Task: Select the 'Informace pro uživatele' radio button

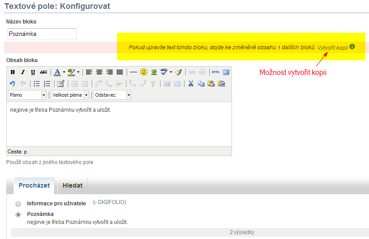Action: [18, 204]
